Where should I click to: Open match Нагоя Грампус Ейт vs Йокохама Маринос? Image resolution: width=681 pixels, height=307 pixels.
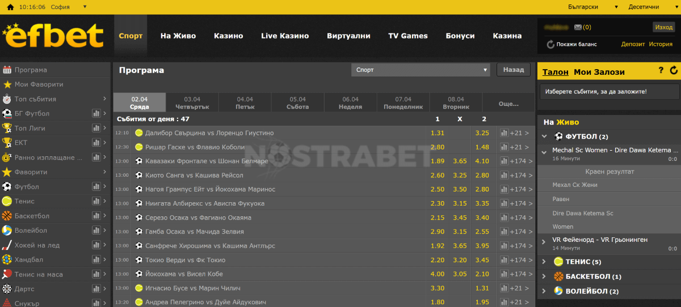(x=210, y=189)
